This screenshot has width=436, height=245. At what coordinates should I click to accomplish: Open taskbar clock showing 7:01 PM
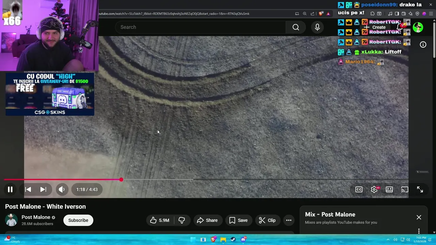[420, 240]
